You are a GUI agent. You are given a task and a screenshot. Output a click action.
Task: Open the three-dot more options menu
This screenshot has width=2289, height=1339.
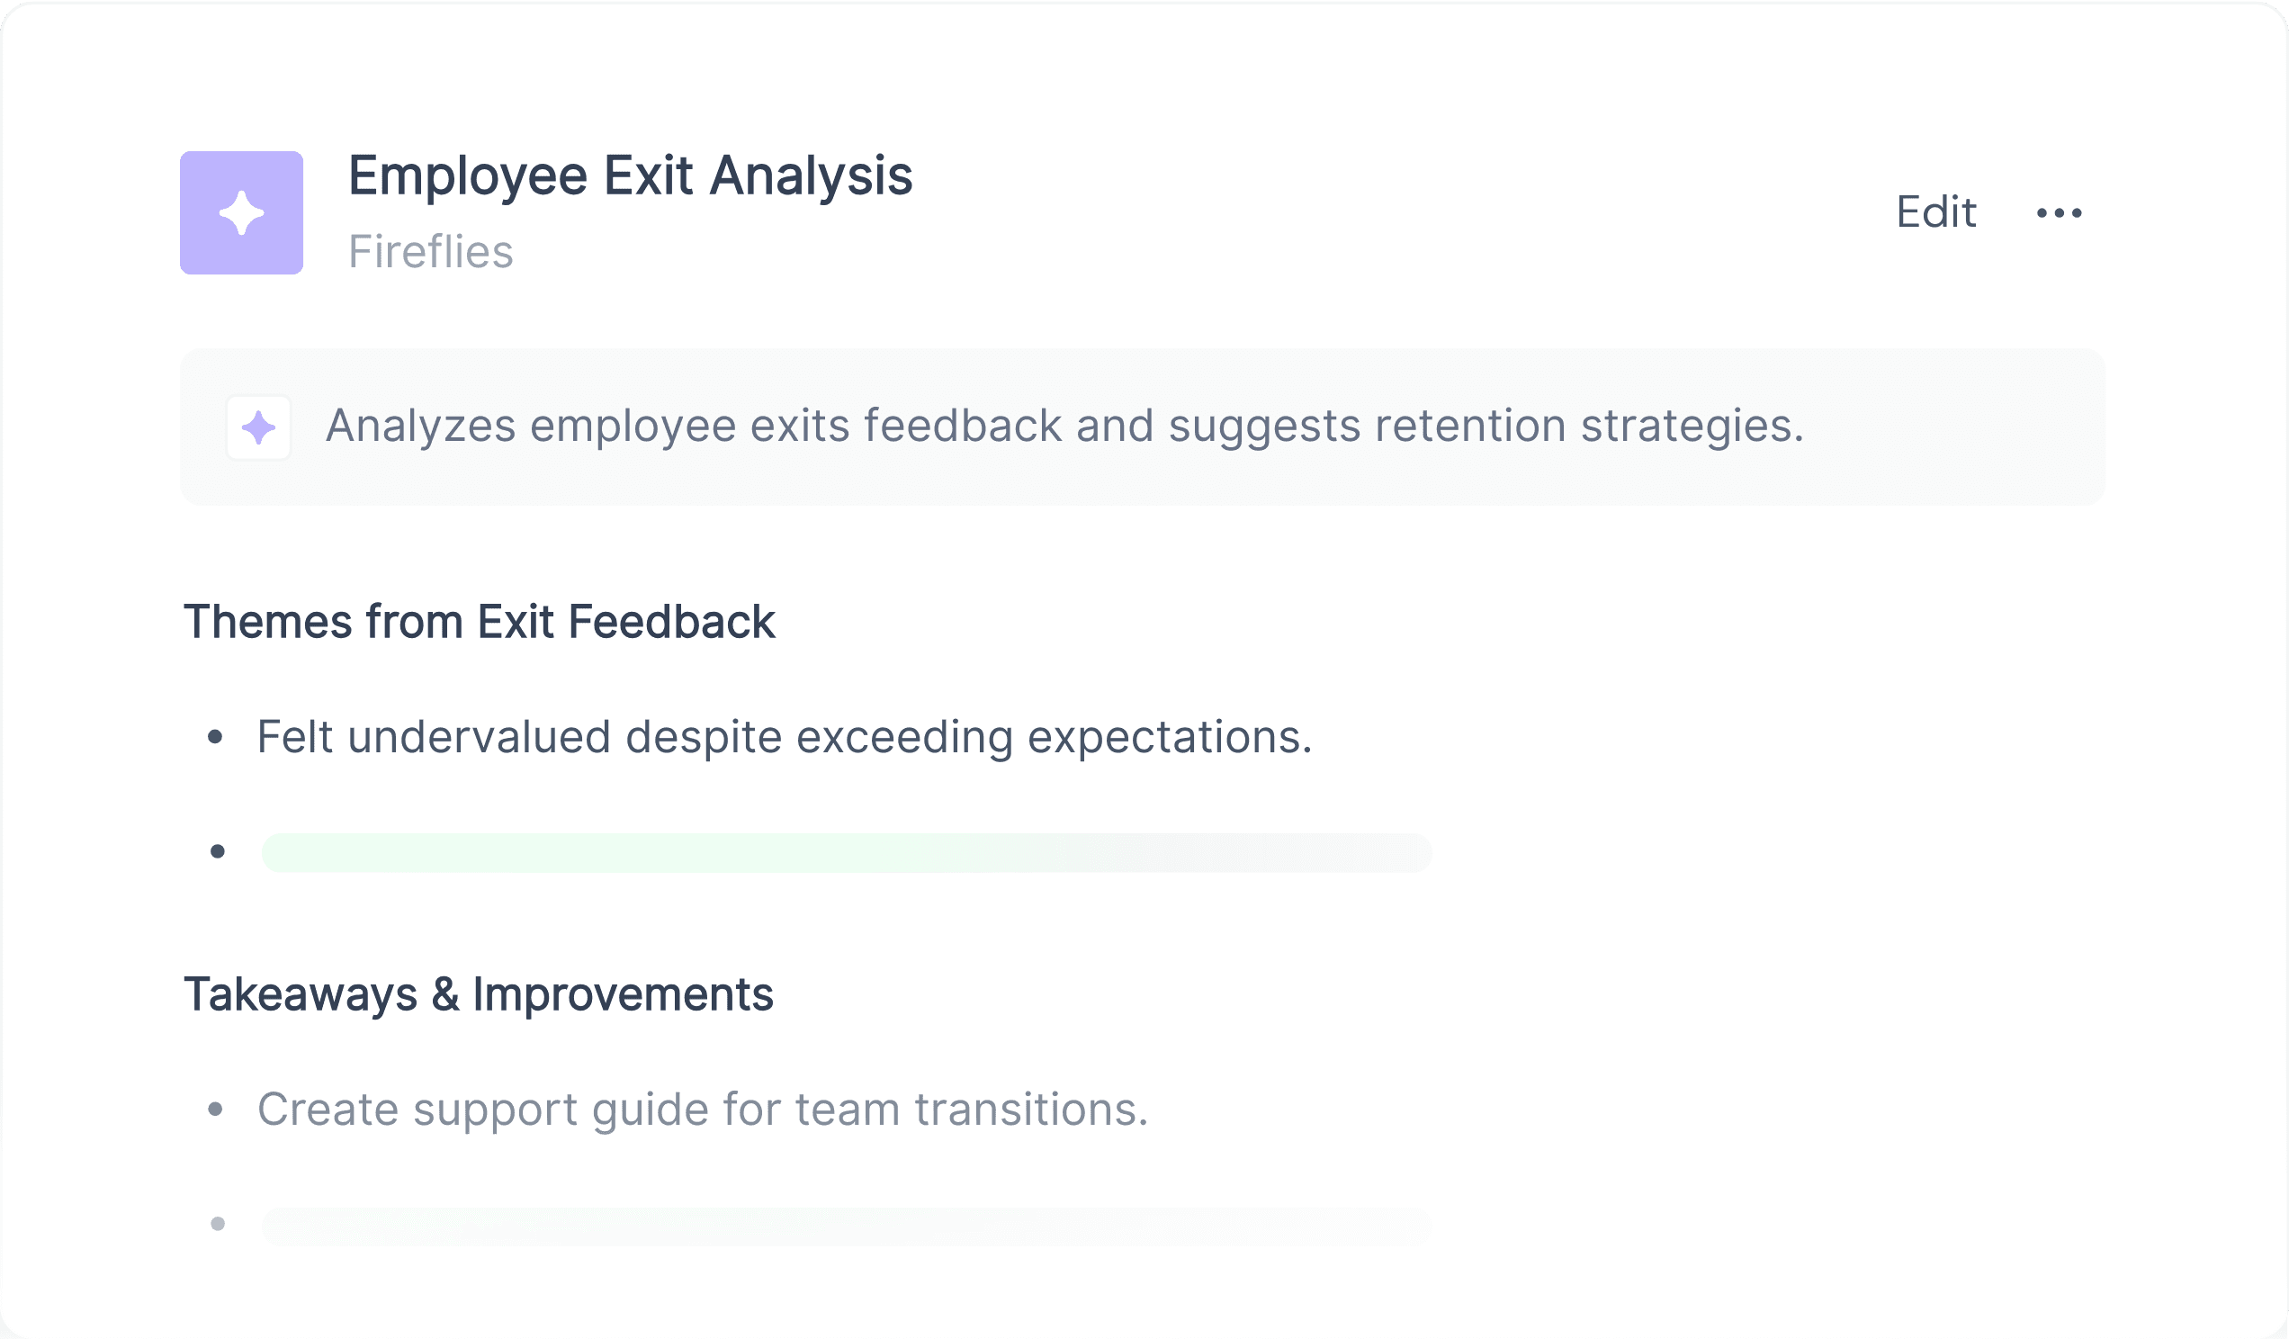click(x=2060, y=212)
